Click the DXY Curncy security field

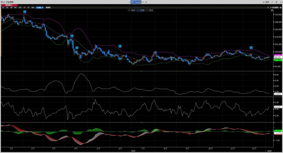[x=135, y=2]
